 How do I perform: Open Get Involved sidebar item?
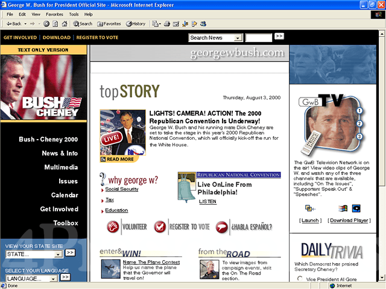tap(59, 209)
